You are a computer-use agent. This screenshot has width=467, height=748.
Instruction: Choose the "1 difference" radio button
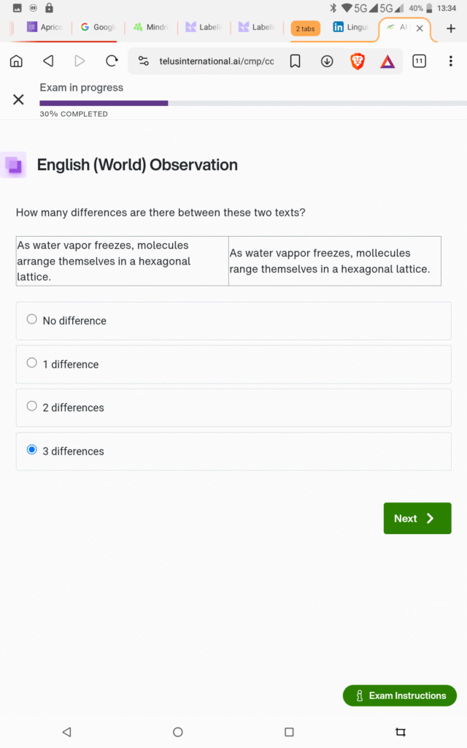point(32,363)
